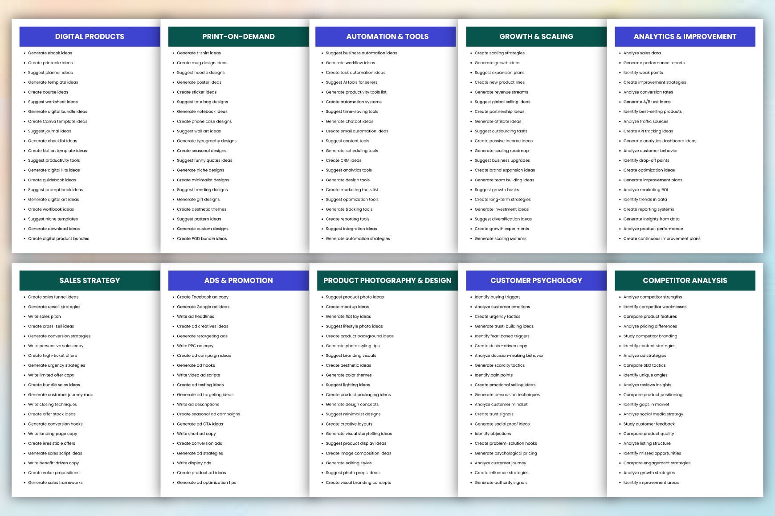The image size is (775, 516).
Task: Select 'Generate ebook ideas' text
Action: (x=50, y=53)
